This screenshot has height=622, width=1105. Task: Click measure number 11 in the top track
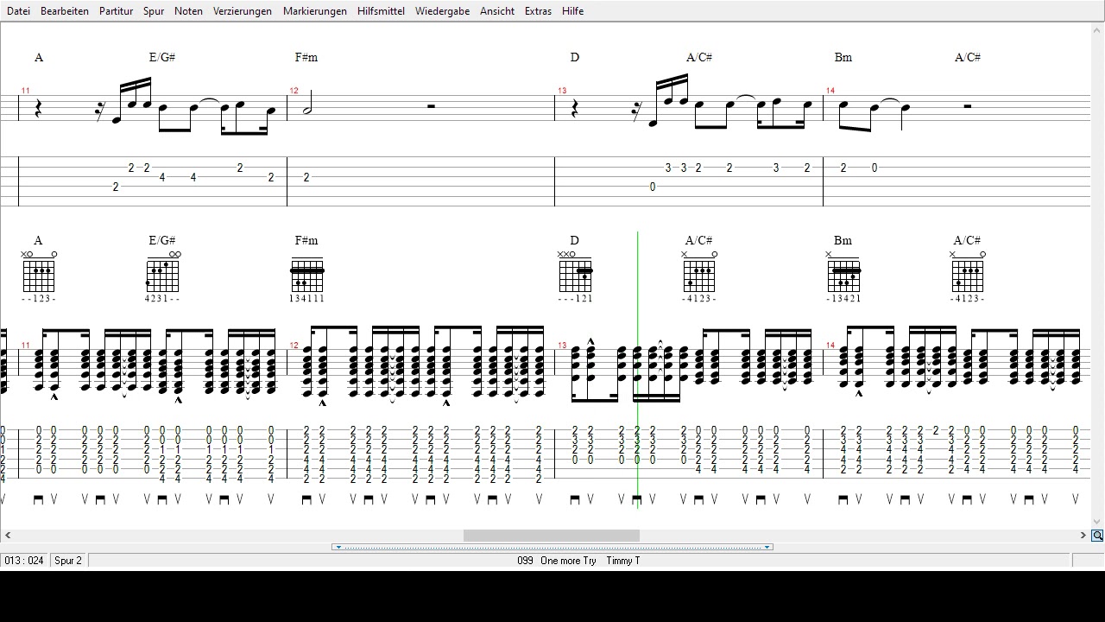point(26,91)
